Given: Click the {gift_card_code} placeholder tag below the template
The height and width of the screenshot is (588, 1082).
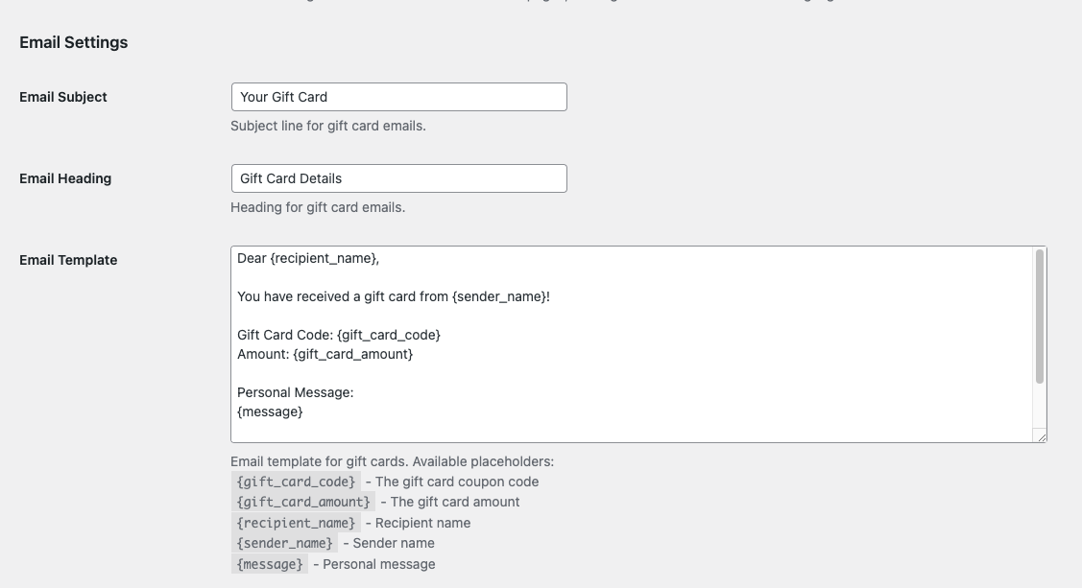Looking at the screenshot, I should click(296, 482).
